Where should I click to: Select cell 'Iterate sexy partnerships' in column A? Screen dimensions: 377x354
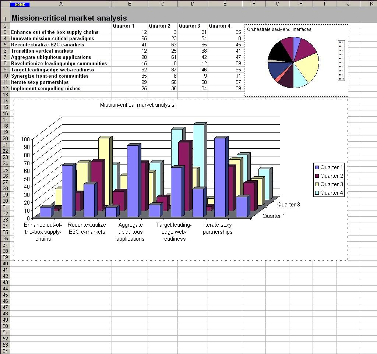coord(61,82)
